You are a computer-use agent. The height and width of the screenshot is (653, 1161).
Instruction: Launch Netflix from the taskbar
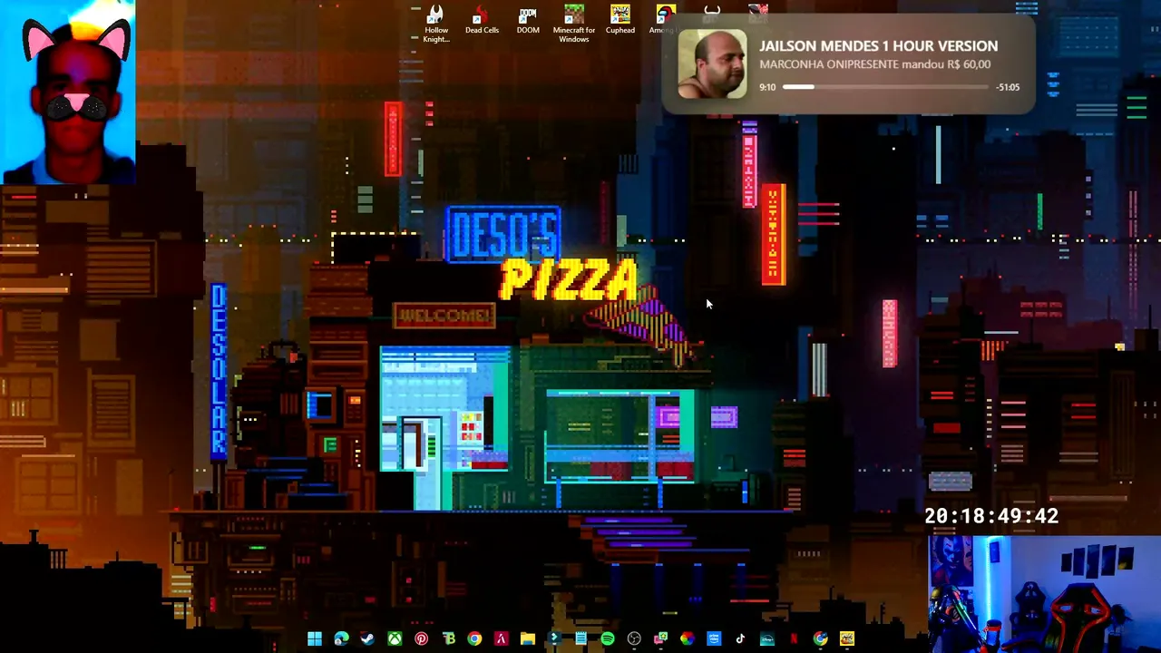click(794, 639)
